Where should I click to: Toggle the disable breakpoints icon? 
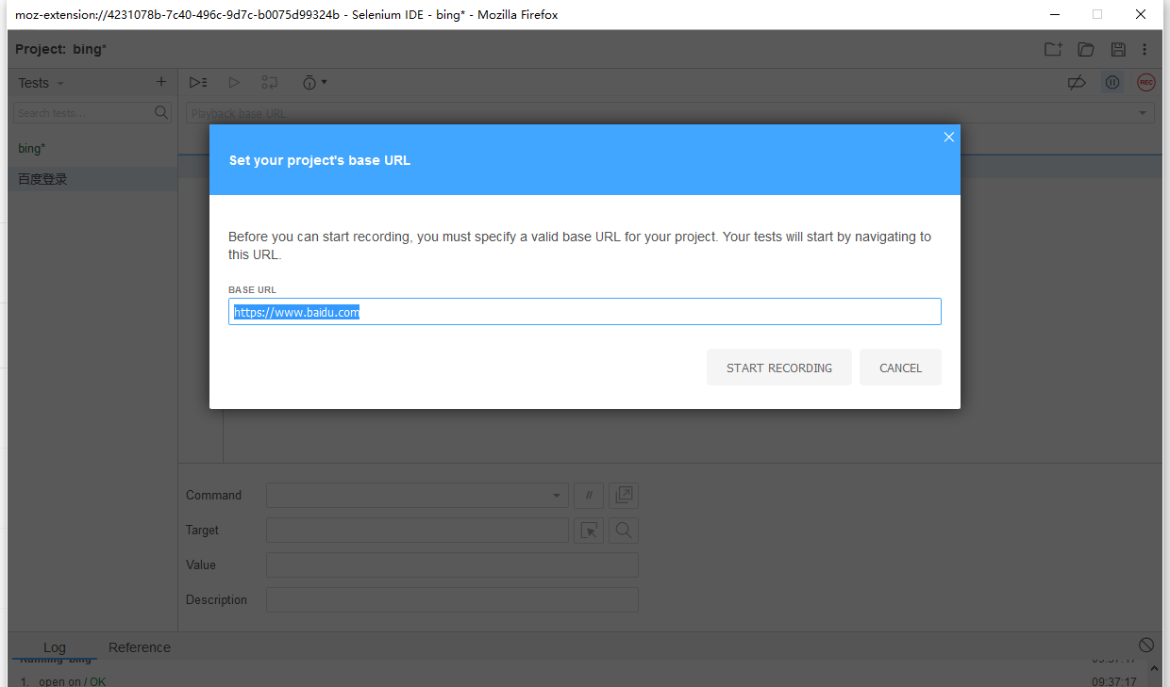[x=1077, y=83]
